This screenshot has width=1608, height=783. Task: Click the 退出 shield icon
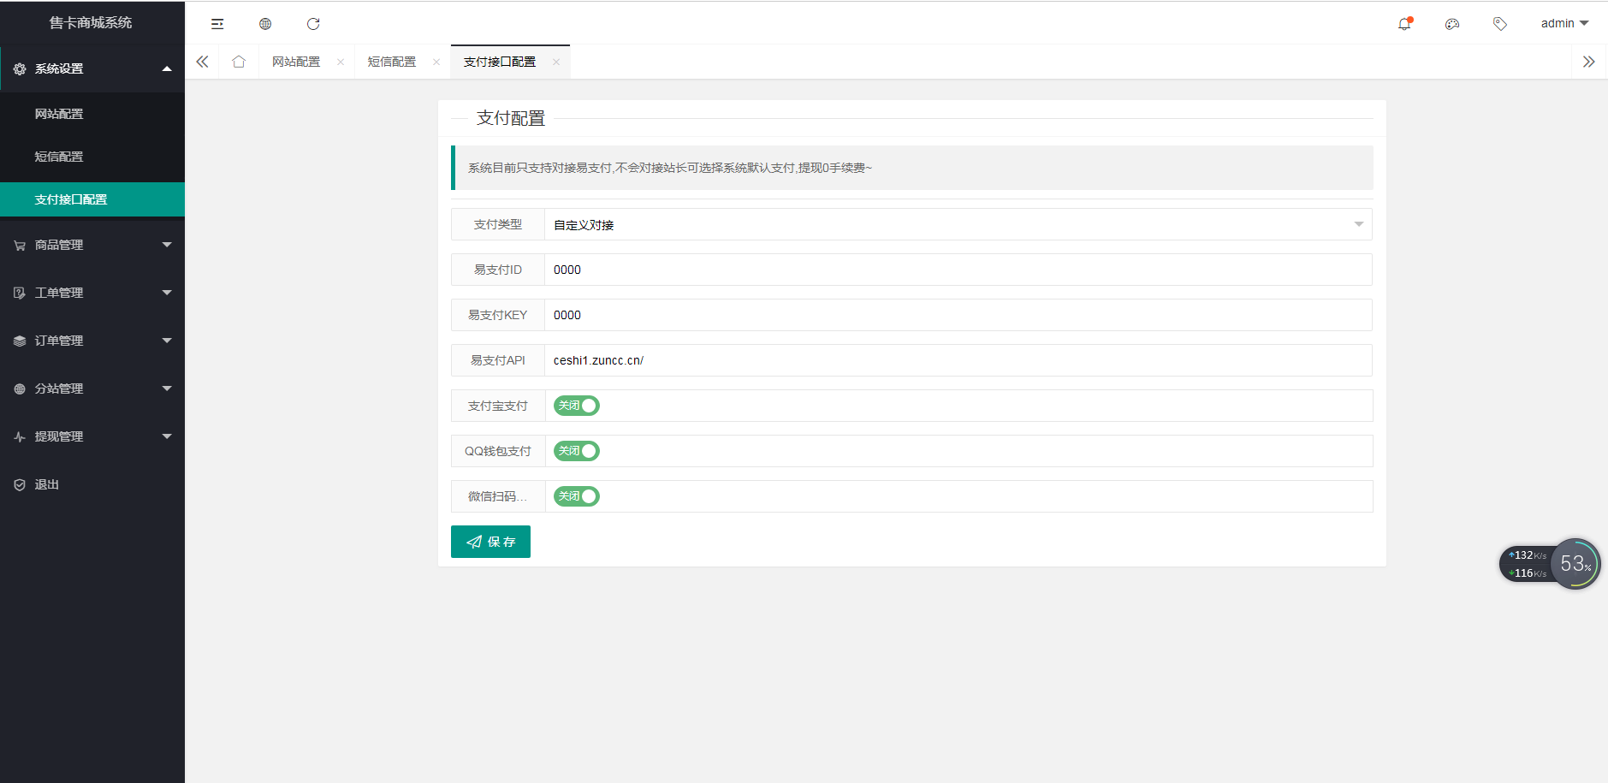tap(20, 484)
